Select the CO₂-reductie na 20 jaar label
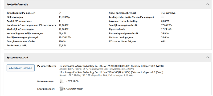The width and height of the screenshot is (213, 96). 122,42
